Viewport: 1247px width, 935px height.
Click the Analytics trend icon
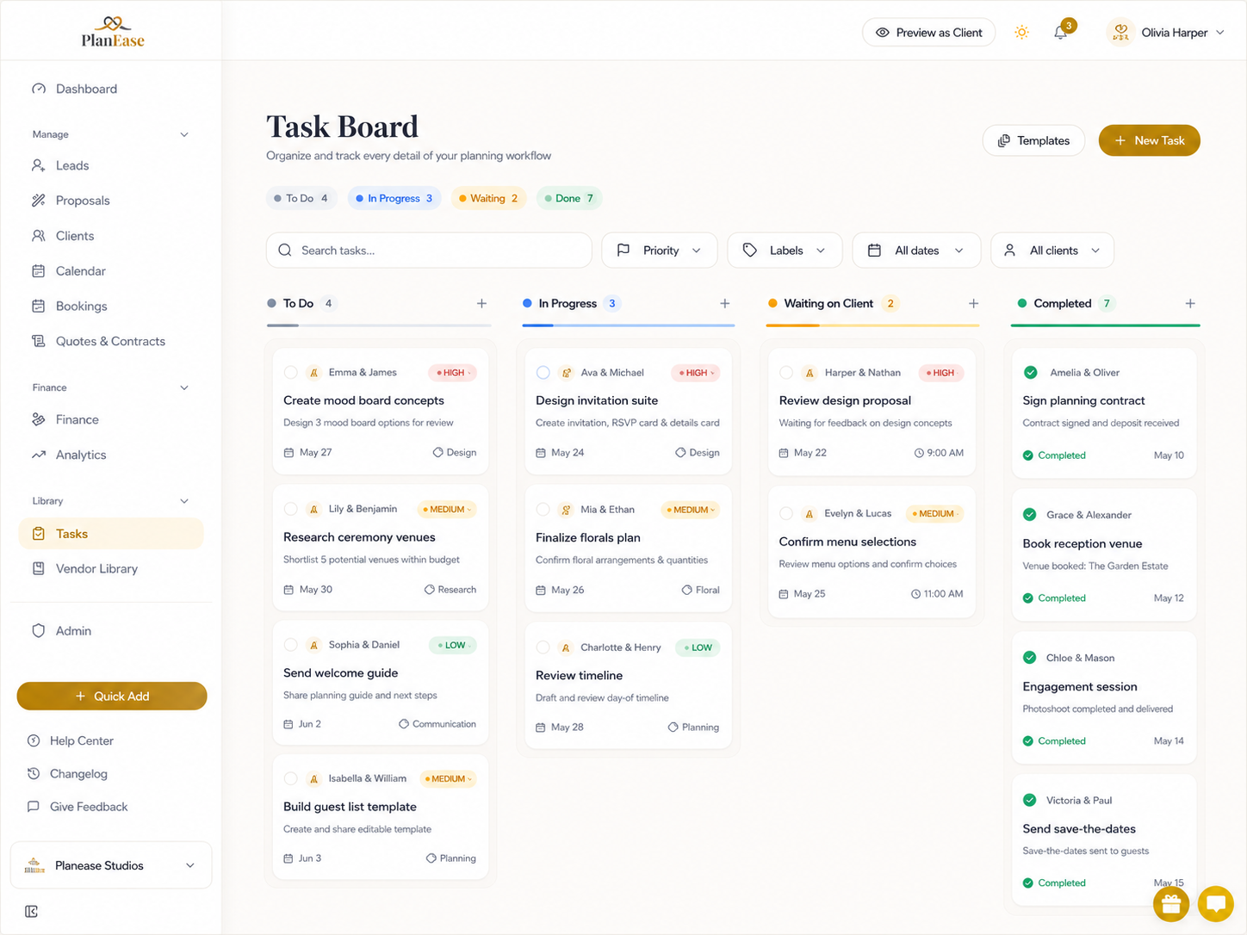(x=39, y=455)
